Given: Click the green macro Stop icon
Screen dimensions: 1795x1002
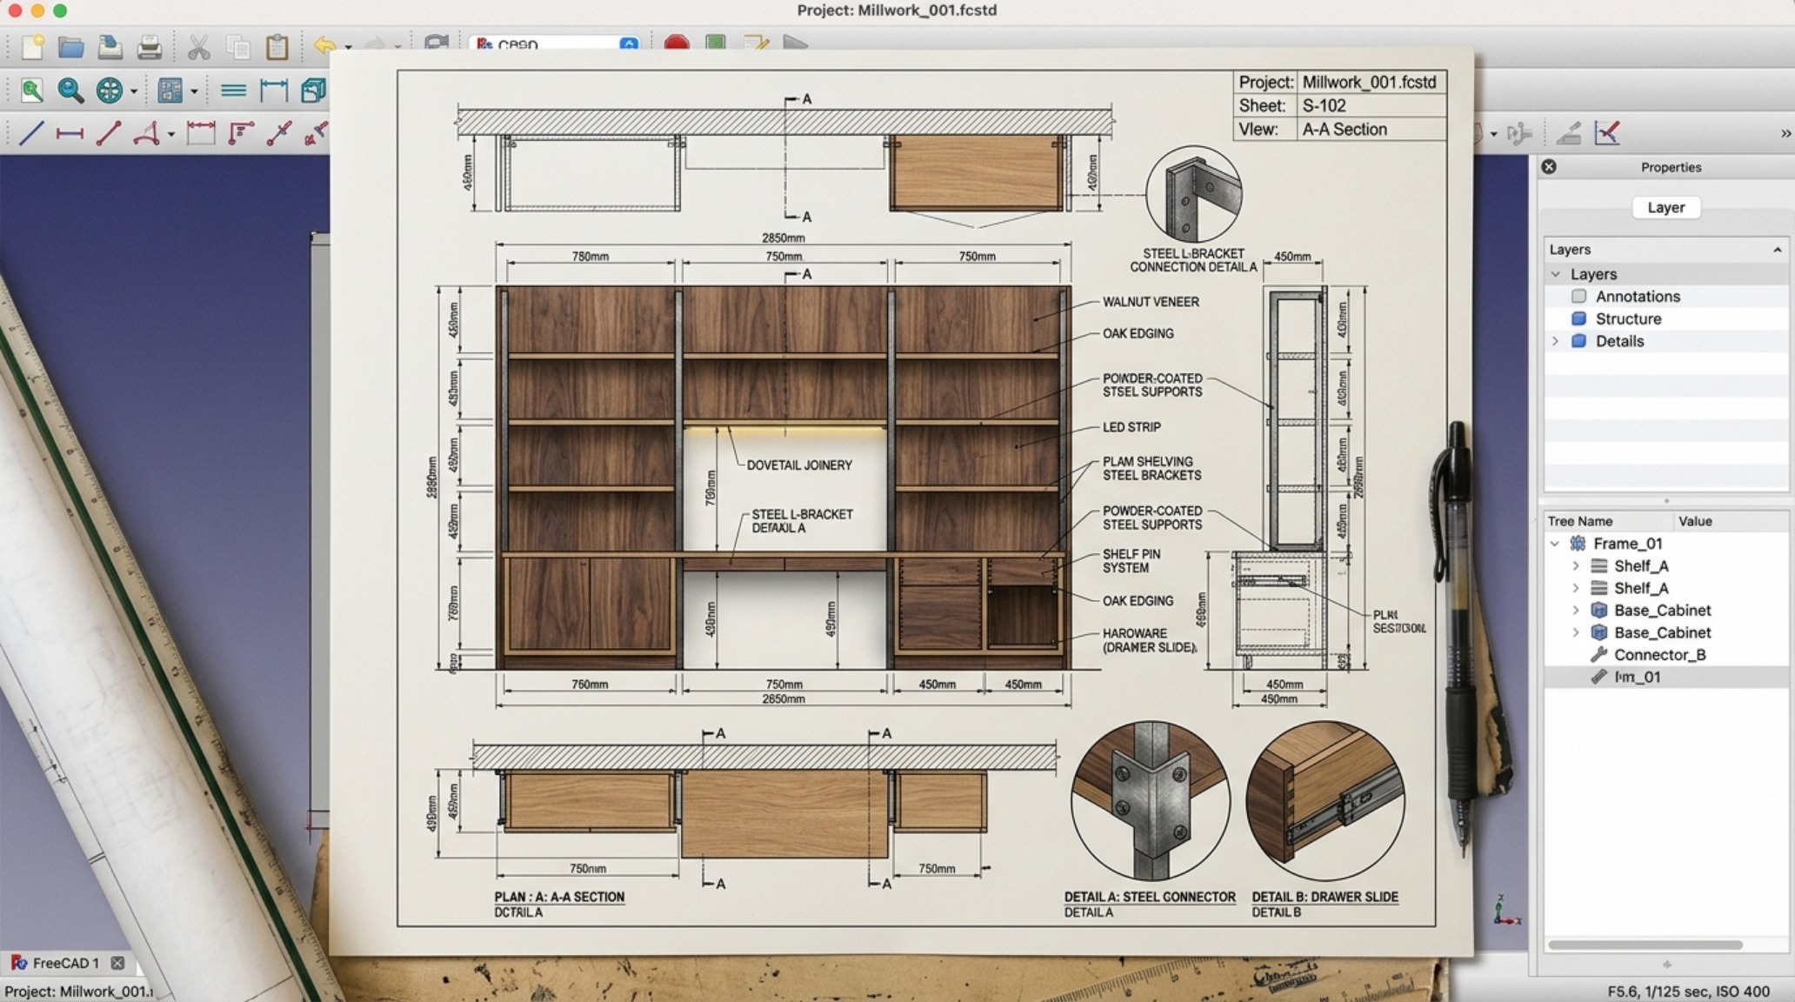Looking at the screenshot, I should [715, 43].
